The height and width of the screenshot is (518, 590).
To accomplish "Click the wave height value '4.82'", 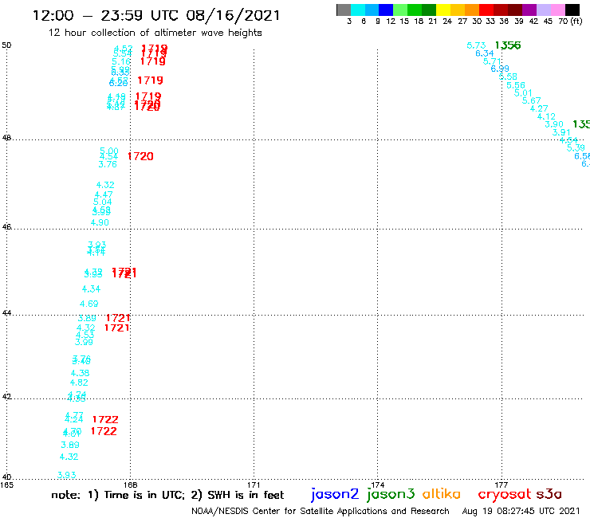I will 79,383.
